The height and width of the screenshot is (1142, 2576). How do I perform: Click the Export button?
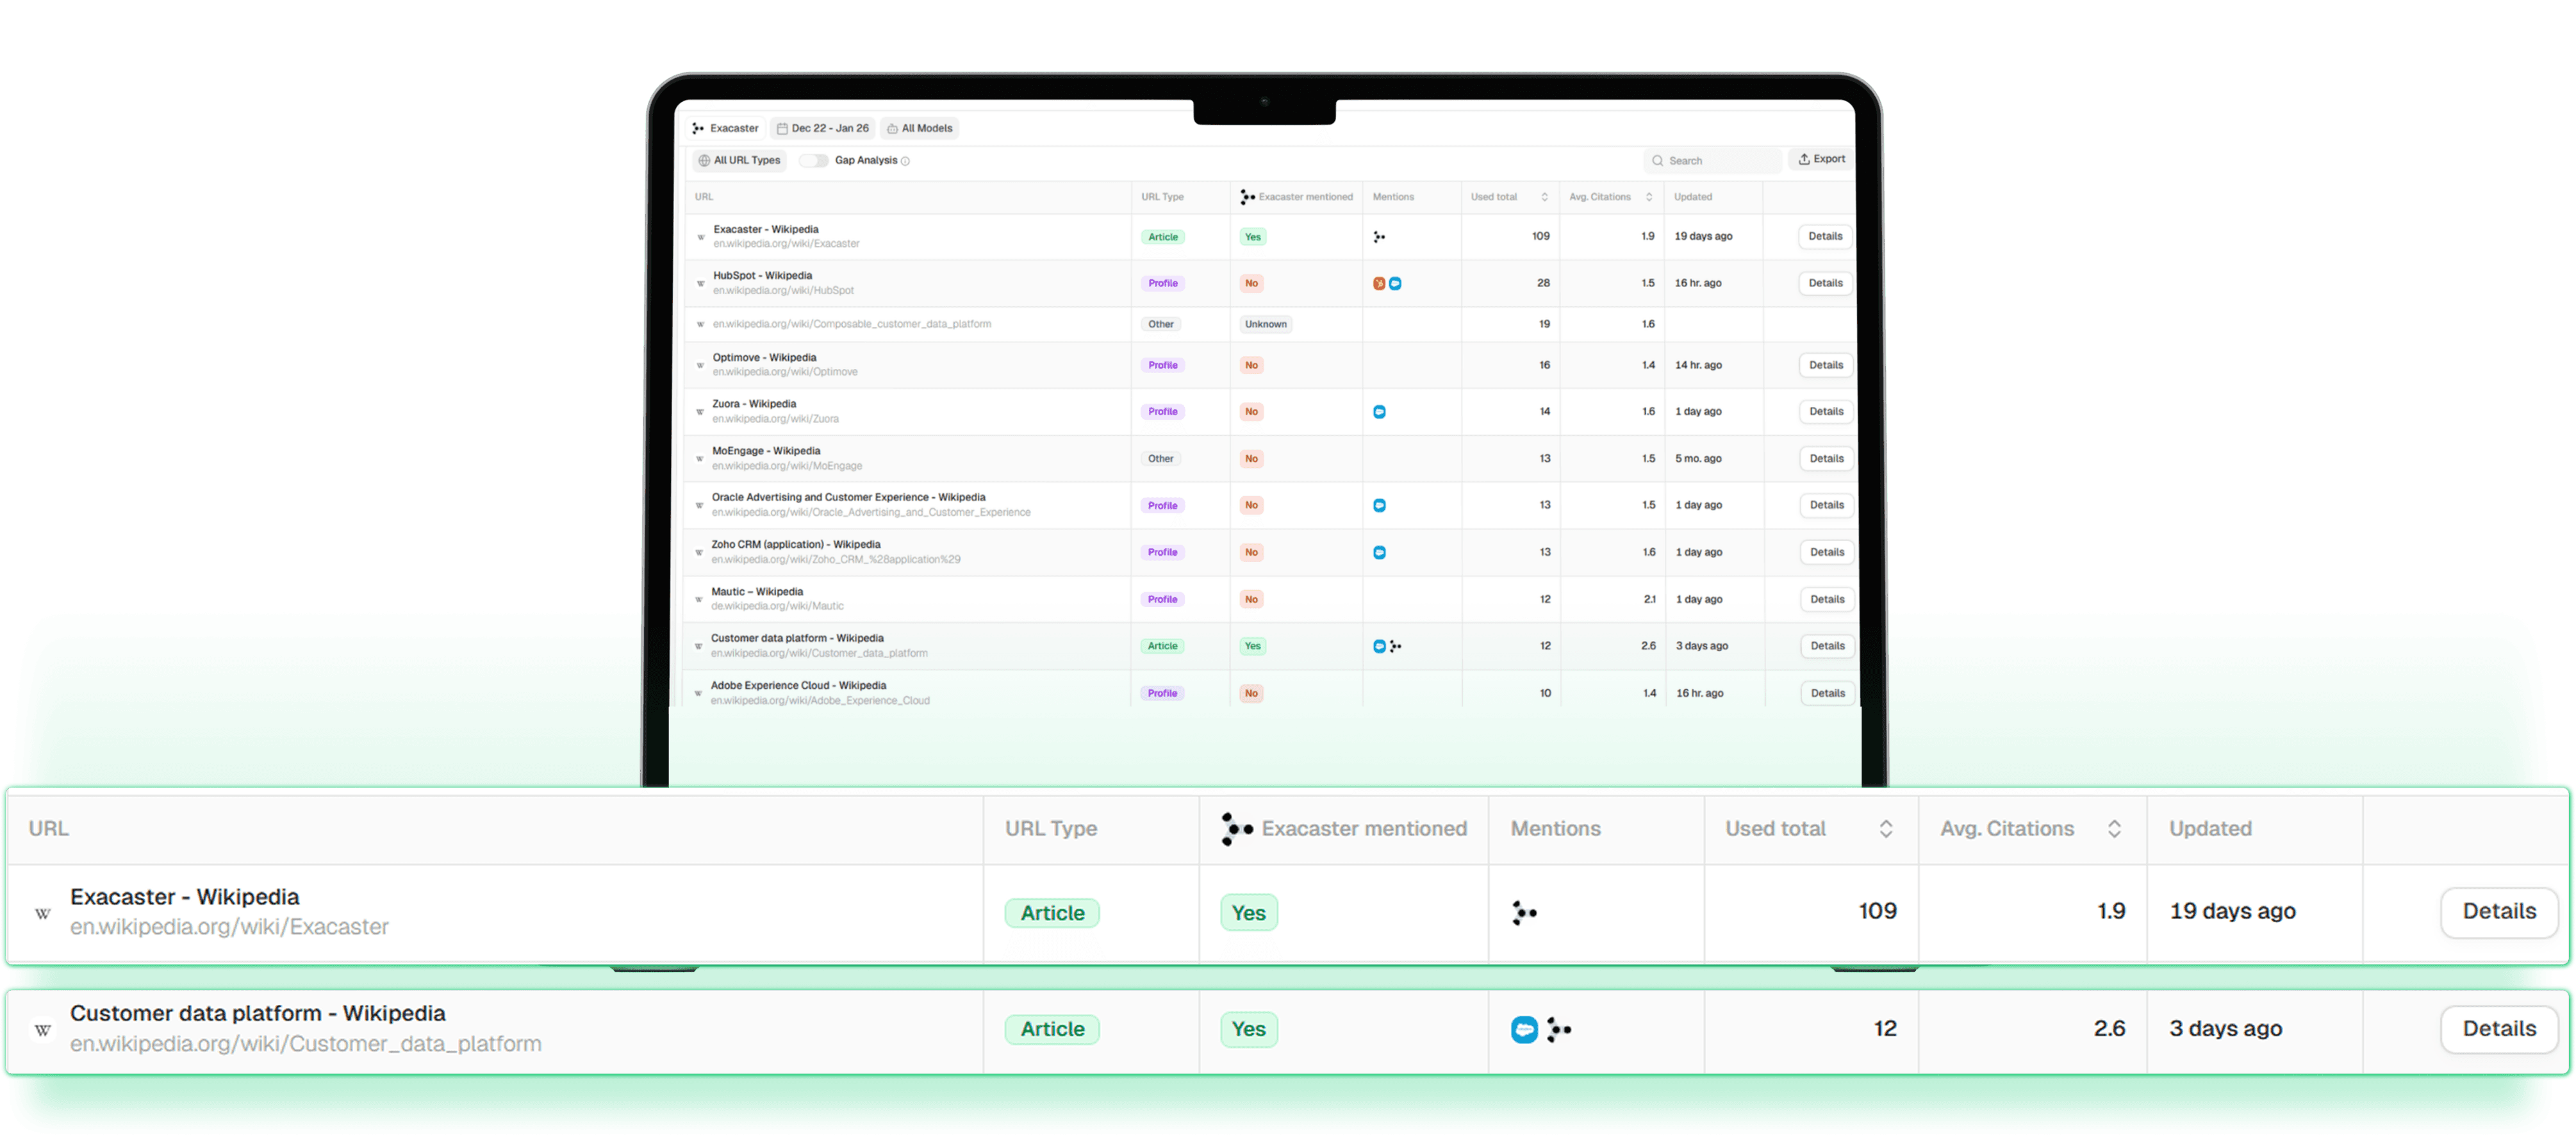tap(1822, 160)
